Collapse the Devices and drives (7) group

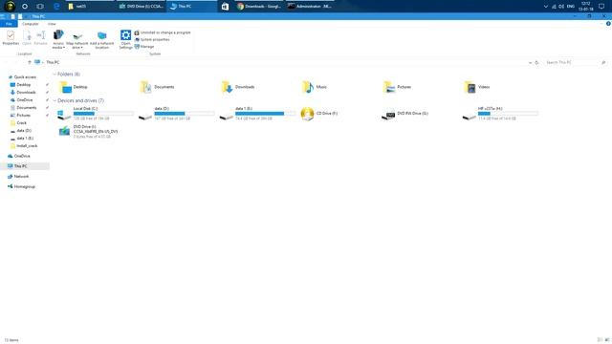click(x=55, y=100)
